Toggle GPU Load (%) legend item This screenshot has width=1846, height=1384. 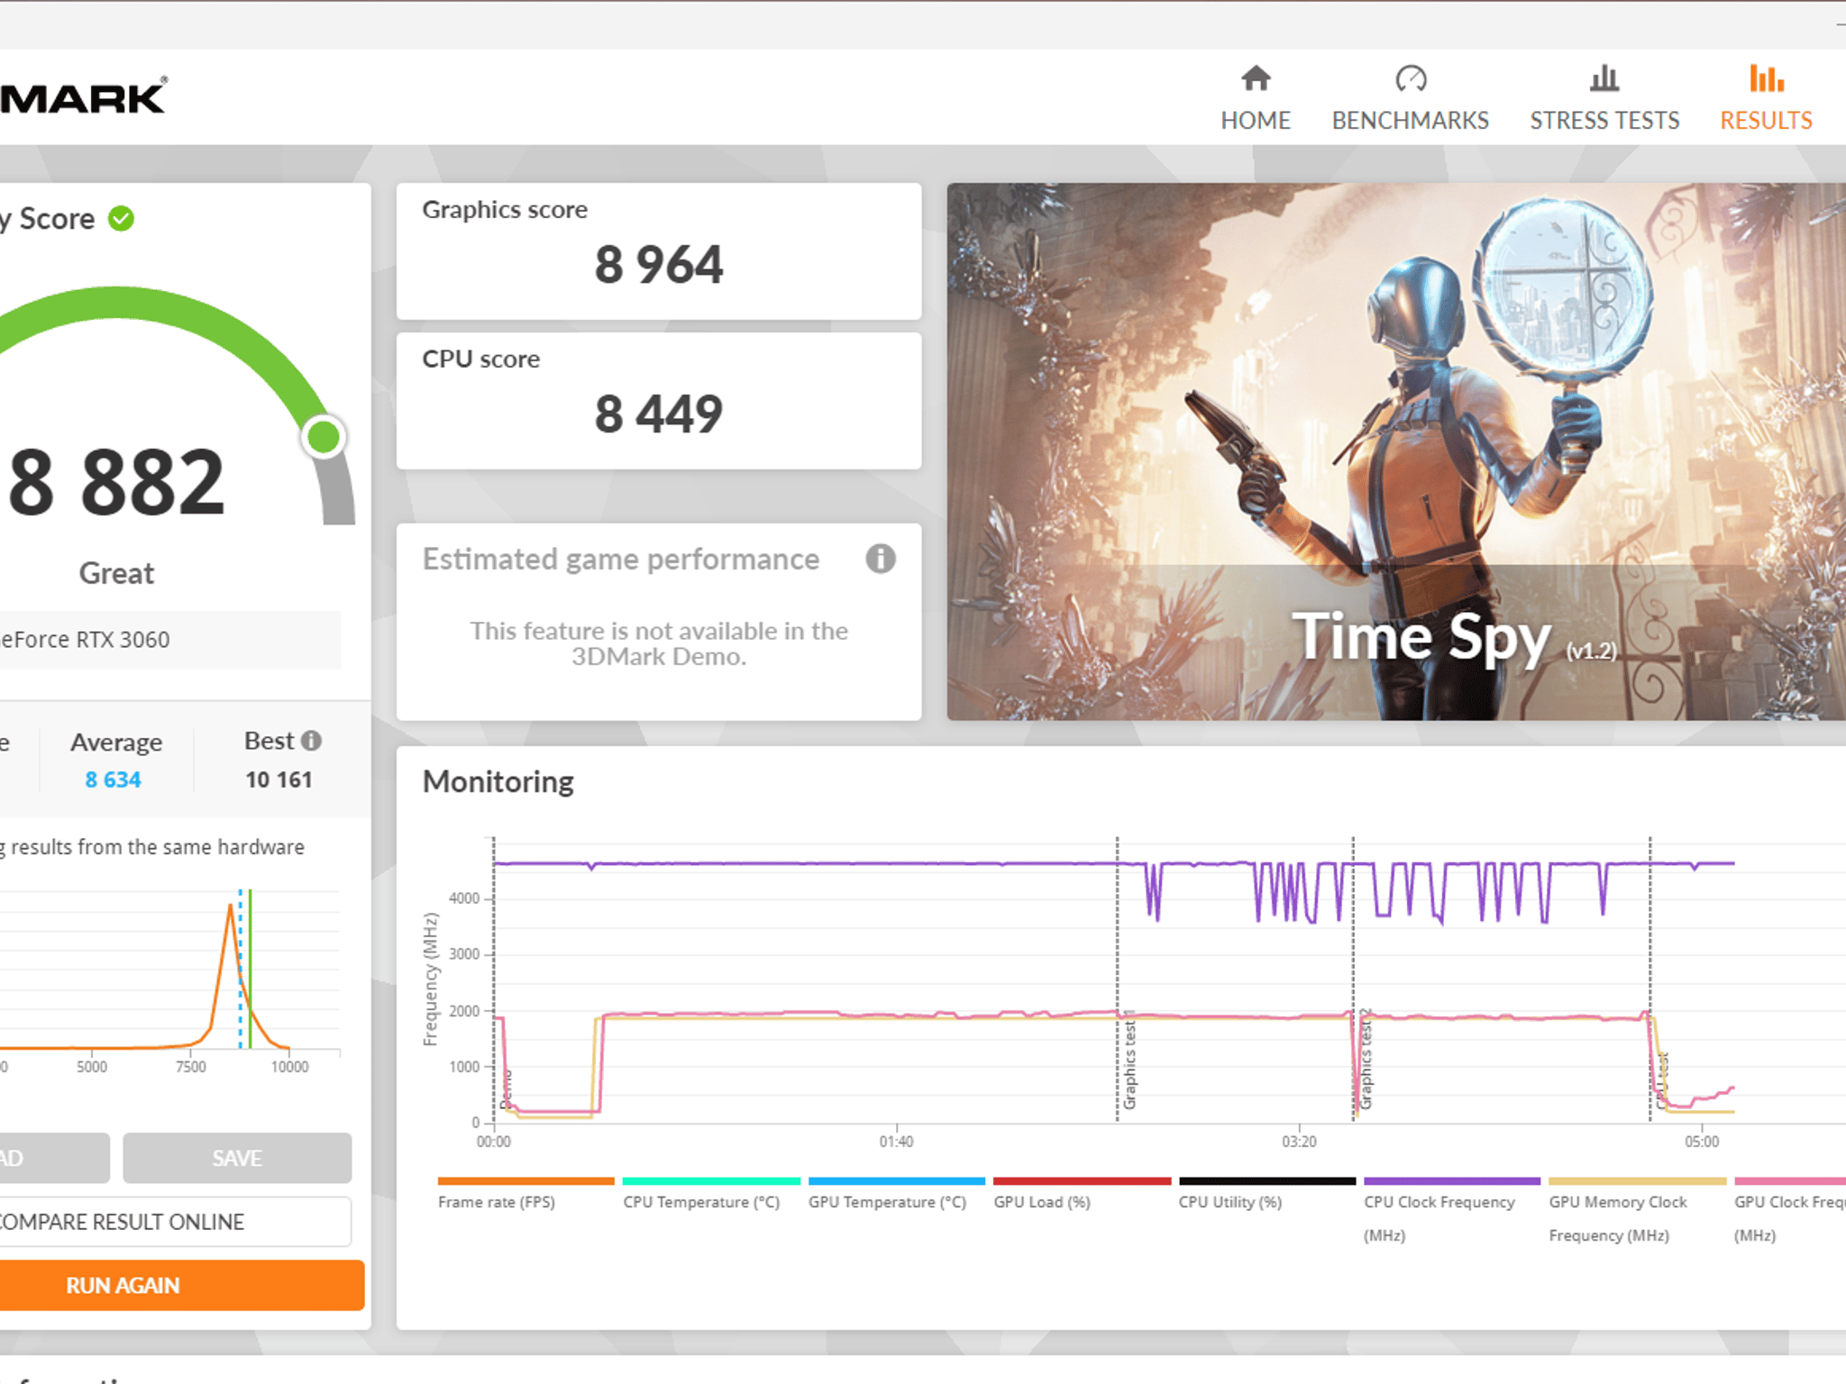click(x=1082, y=1193)
